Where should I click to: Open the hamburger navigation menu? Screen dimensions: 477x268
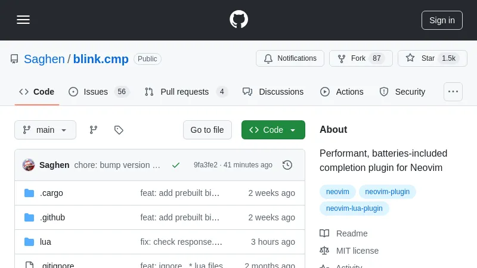click(x=23, y=20)
